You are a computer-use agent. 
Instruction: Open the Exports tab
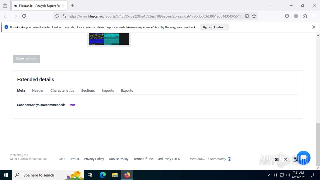pyautogui.click(x=127, y=90)
